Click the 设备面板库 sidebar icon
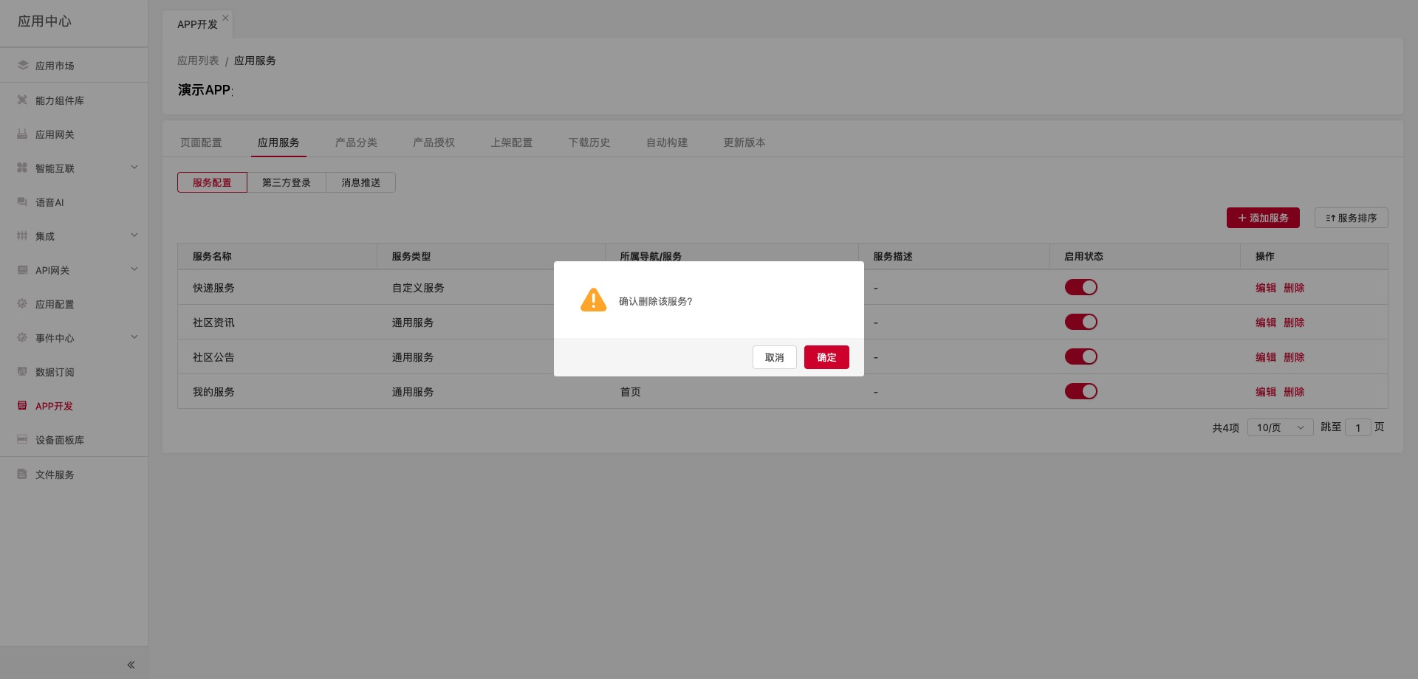The image size is (1418, 679). [22, 439]
